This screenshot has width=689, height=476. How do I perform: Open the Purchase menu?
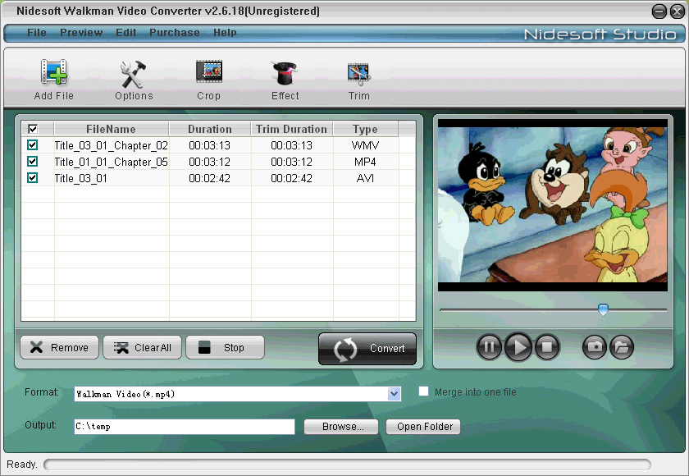pyautogui.click(x=175, y=33)
